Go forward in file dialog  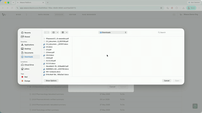tap(48, 32)
